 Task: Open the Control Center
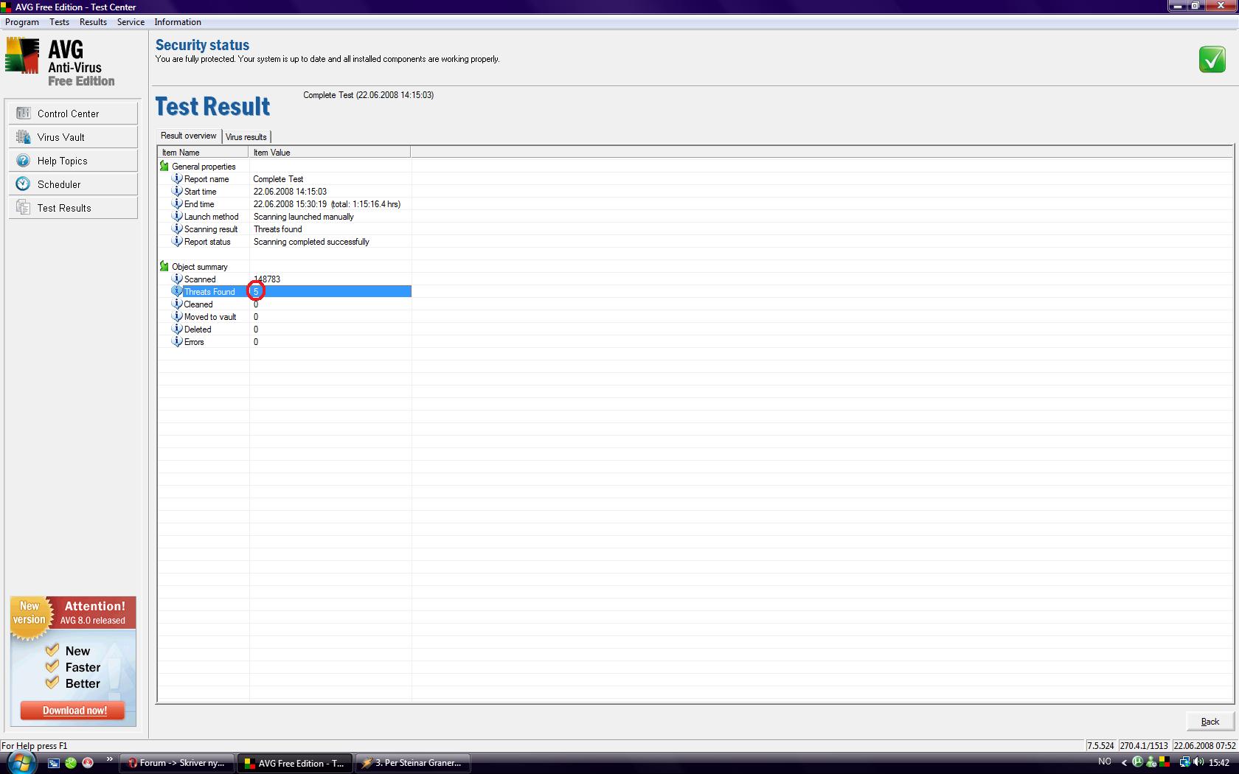pos(73,114)
